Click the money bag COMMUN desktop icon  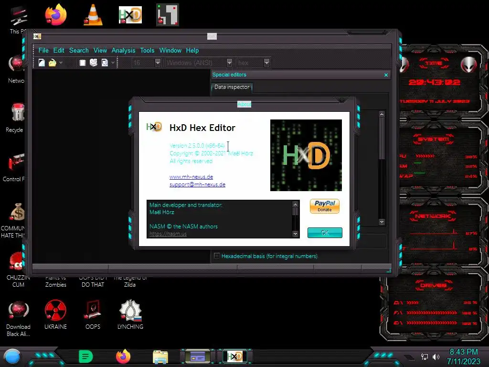pos(18,212)
